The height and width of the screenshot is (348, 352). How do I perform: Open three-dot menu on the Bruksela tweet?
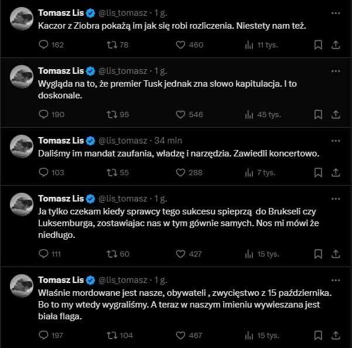pos(336,199)
